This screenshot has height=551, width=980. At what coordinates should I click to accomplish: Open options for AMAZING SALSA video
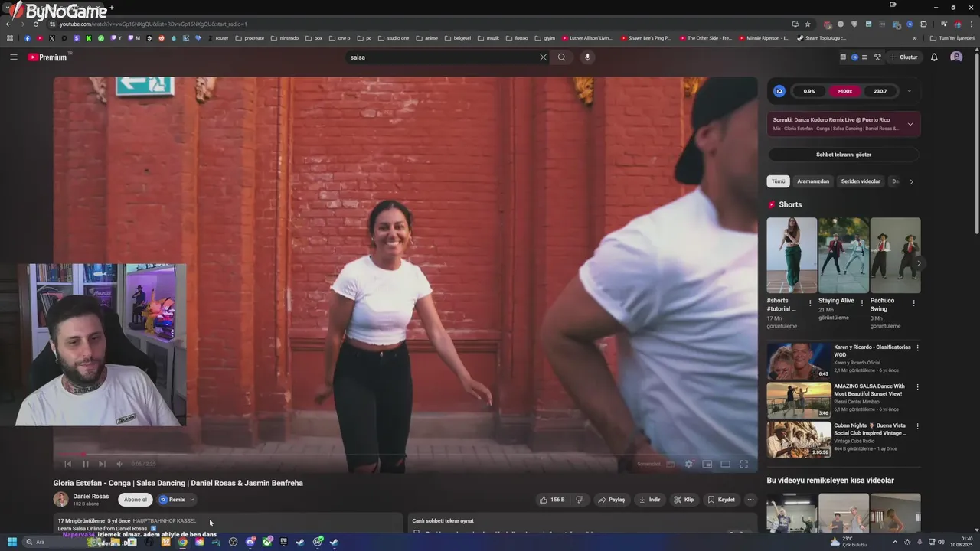click(917, 387)
